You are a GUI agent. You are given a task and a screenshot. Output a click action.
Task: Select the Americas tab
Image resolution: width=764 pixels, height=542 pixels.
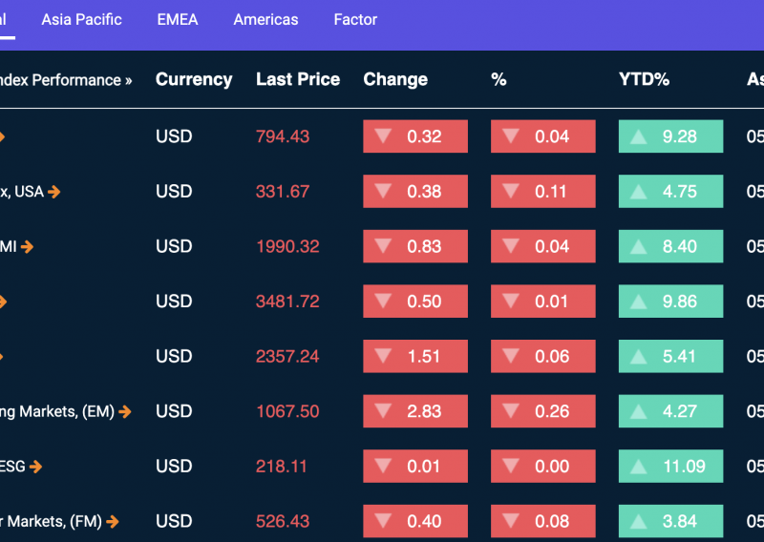(265, 19)
